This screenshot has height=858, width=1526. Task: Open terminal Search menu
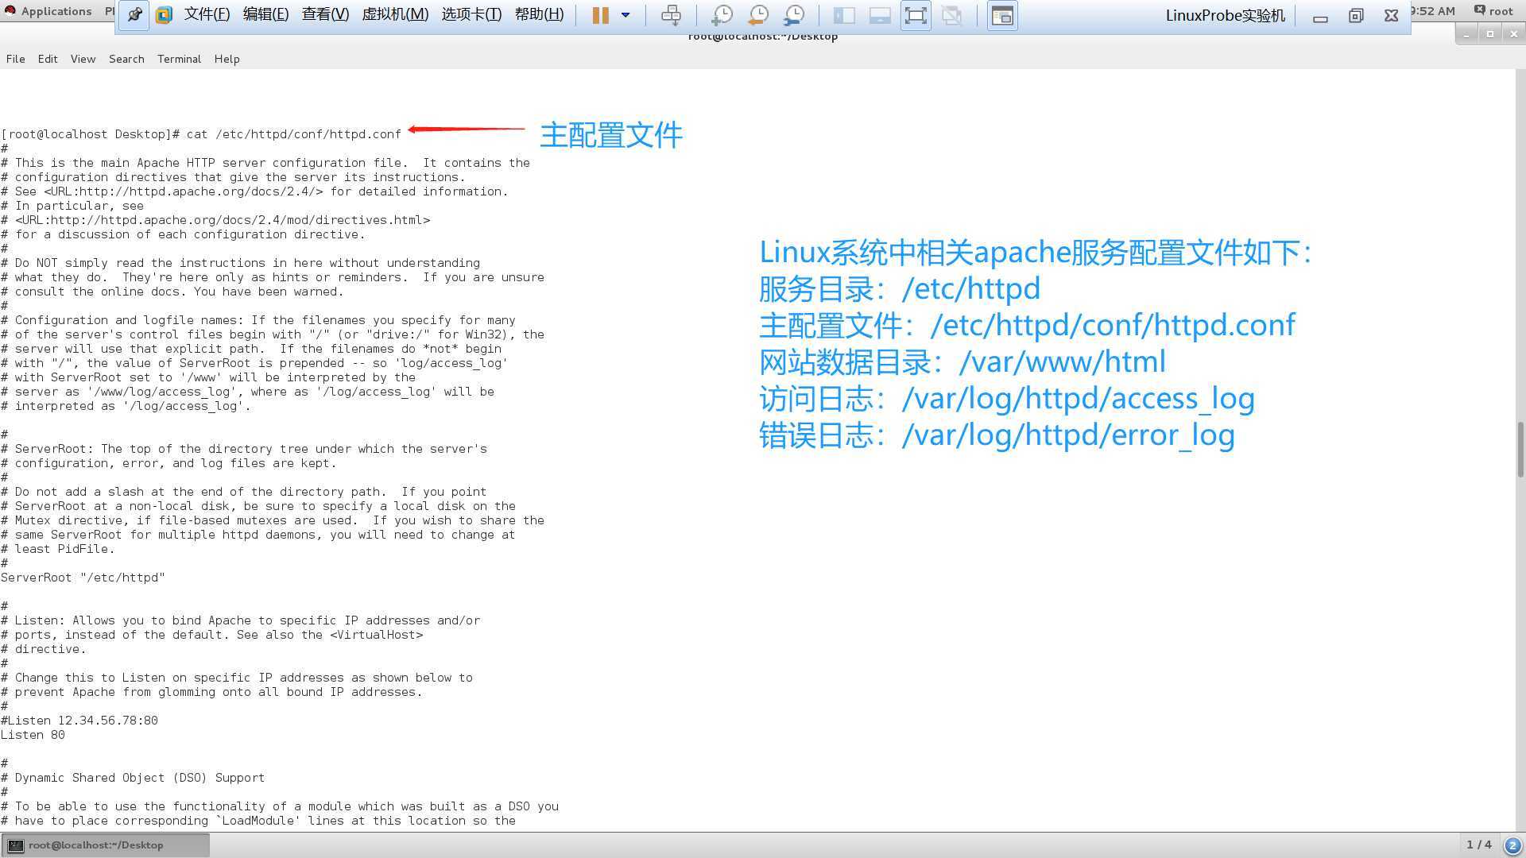pyautogui.click(x=126, y=59)
